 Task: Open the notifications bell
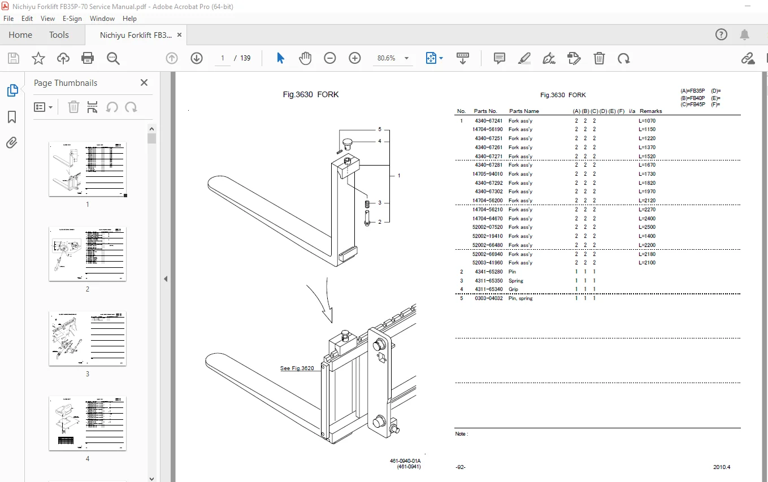pyautogui.click(x=745, y=34)
